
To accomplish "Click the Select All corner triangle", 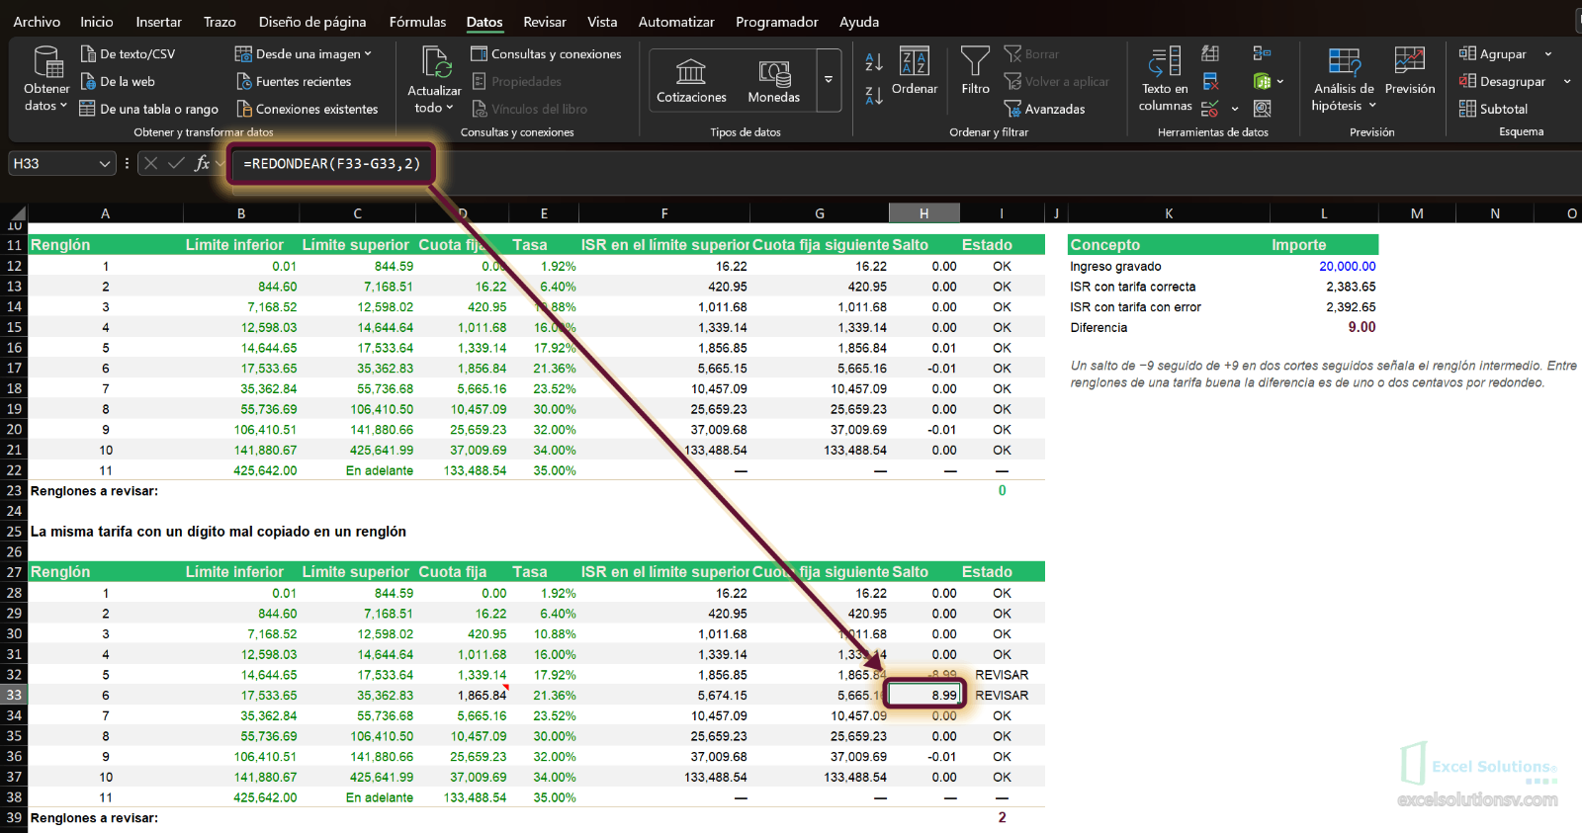I will (x=16, y=212).
